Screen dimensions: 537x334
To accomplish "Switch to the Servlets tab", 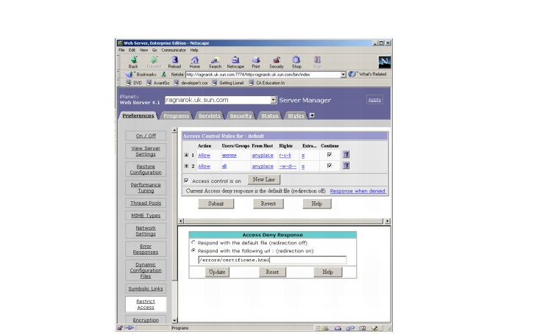I will point(210,116).
